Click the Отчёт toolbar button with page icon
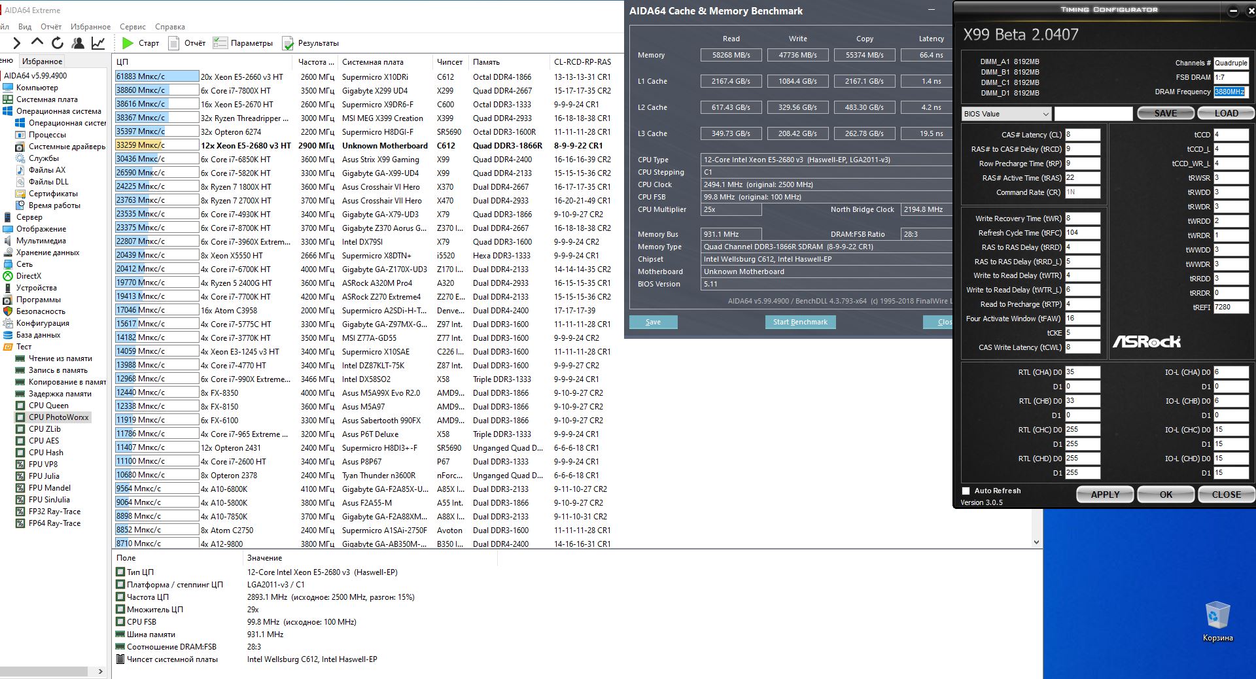The width and height of the screenshot is (1256, 679). point(187,43)
